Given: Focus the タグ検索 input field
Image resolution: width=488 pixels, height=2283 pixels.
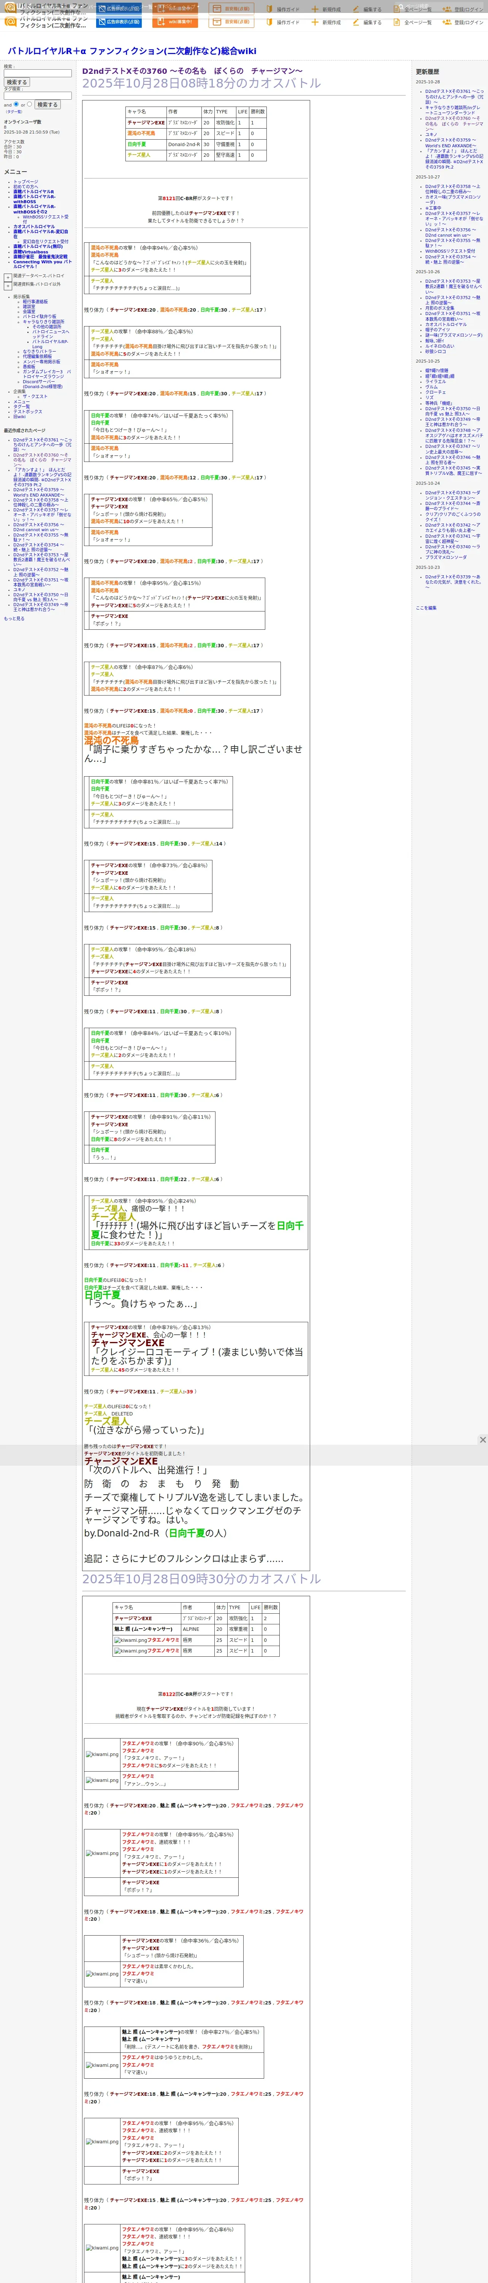Looking at the screenshot, I should coord(37,96).
